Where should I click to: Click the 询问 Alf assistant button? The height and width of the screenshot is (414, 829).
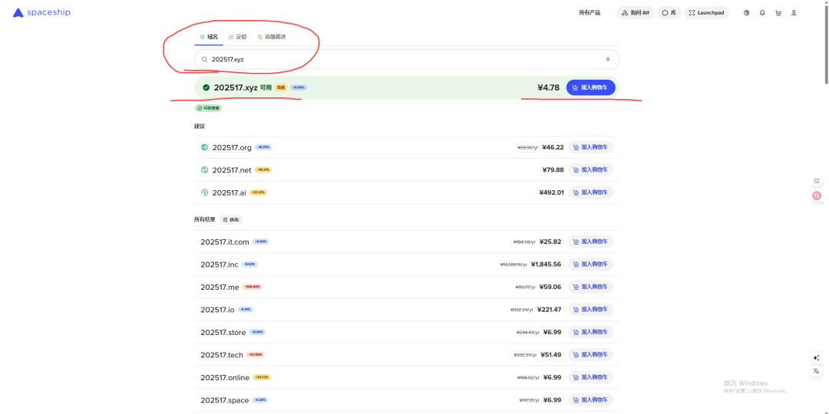tap(636, 13)
